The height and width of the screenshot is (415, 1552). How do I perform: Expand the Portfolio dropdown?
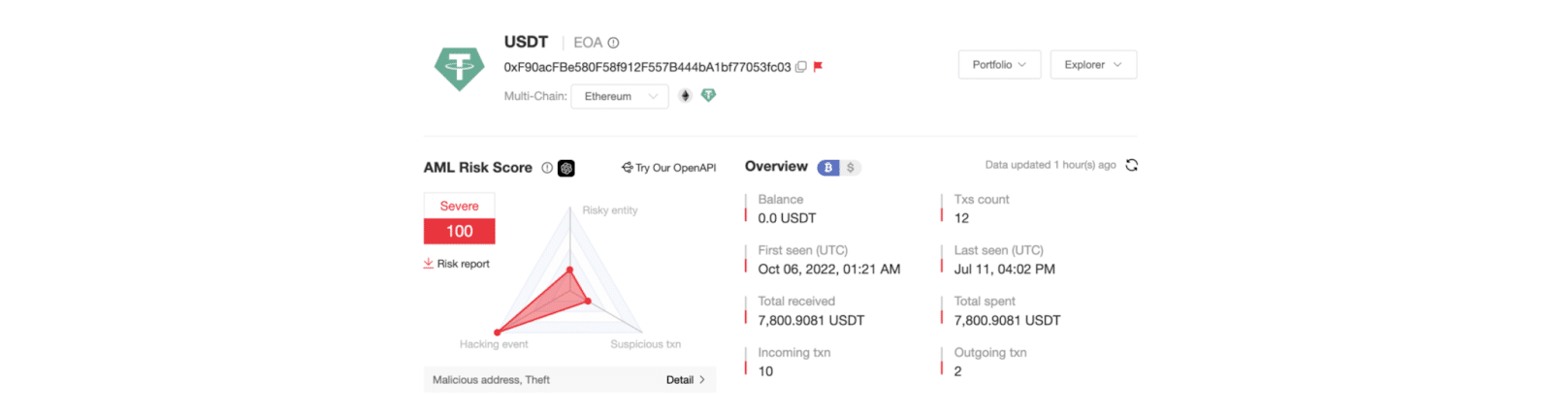999,65
